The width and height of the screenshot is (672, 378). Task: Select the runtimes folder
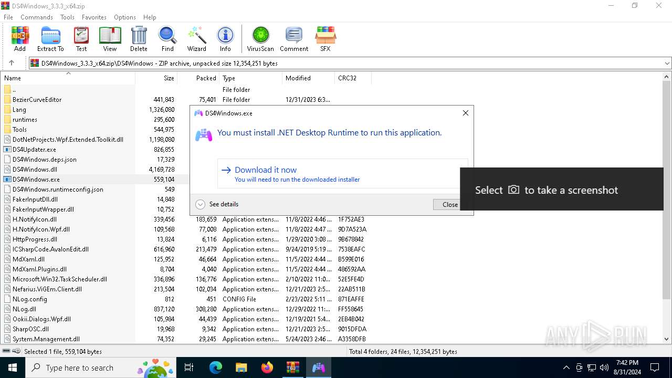click(x=25, y=120)
